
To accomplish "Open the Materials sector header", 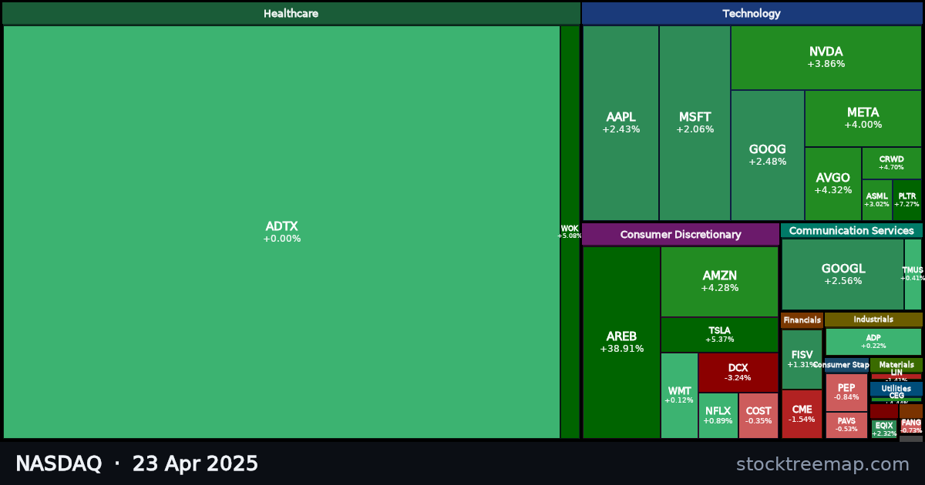I will pos(896,365).
